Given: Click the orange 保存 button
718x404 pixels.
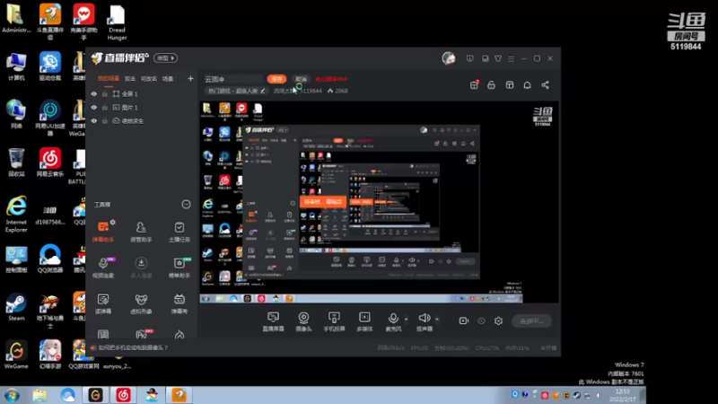Looking at the screenshot, I should 276,79.
